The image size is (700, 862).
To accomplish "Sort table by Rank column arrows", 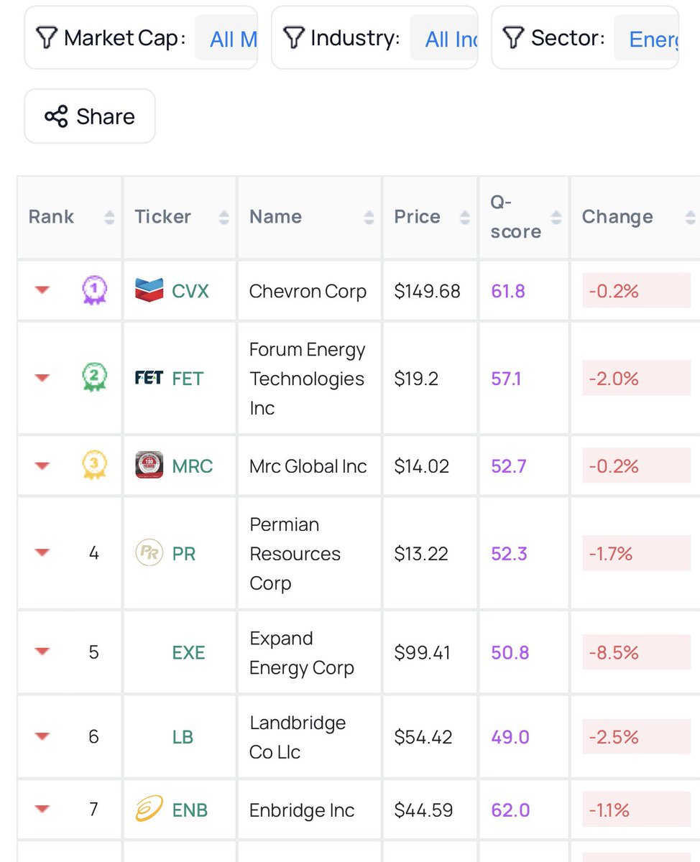I will [x=109, y=217].
